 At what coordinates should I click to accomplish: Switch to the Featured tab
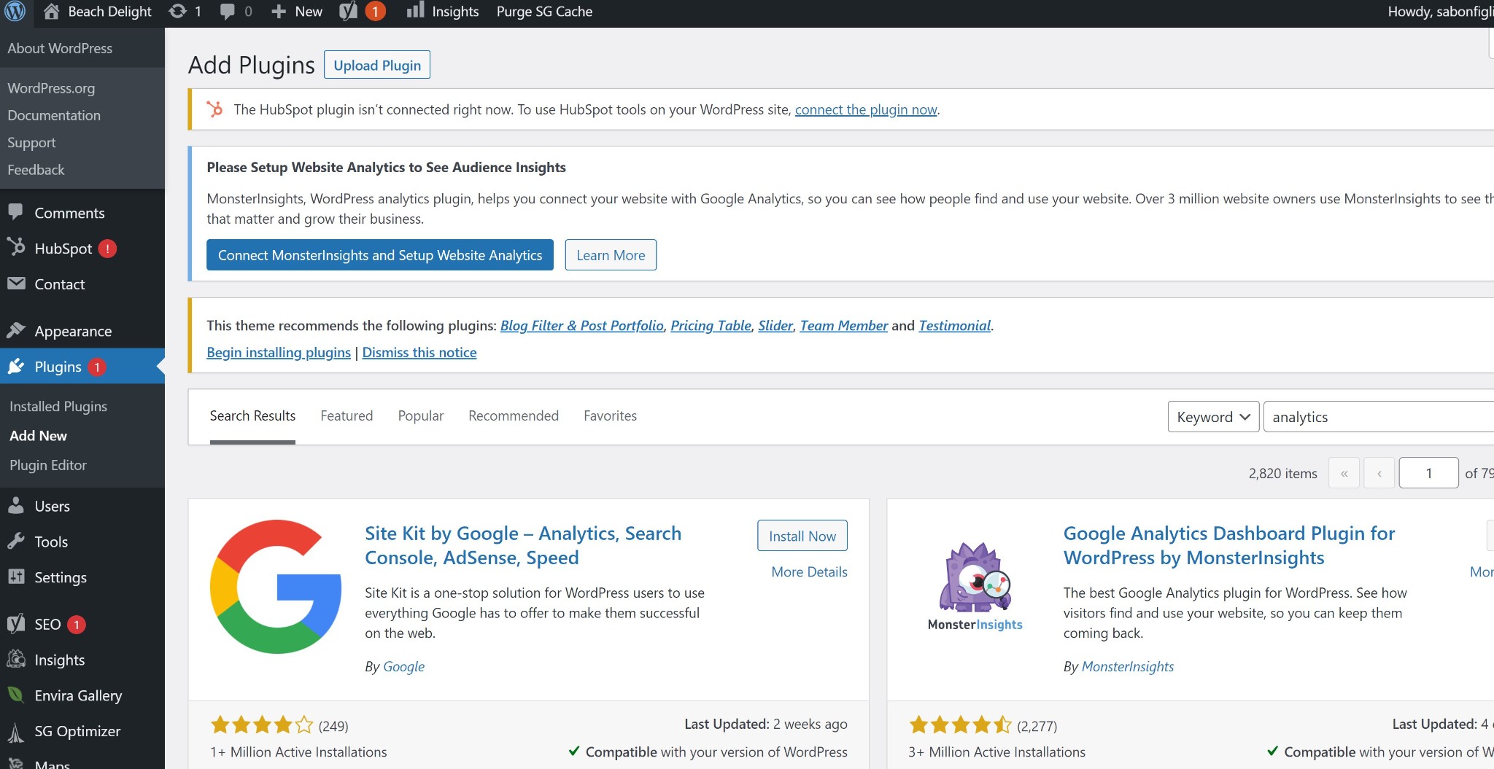(347, 415)
